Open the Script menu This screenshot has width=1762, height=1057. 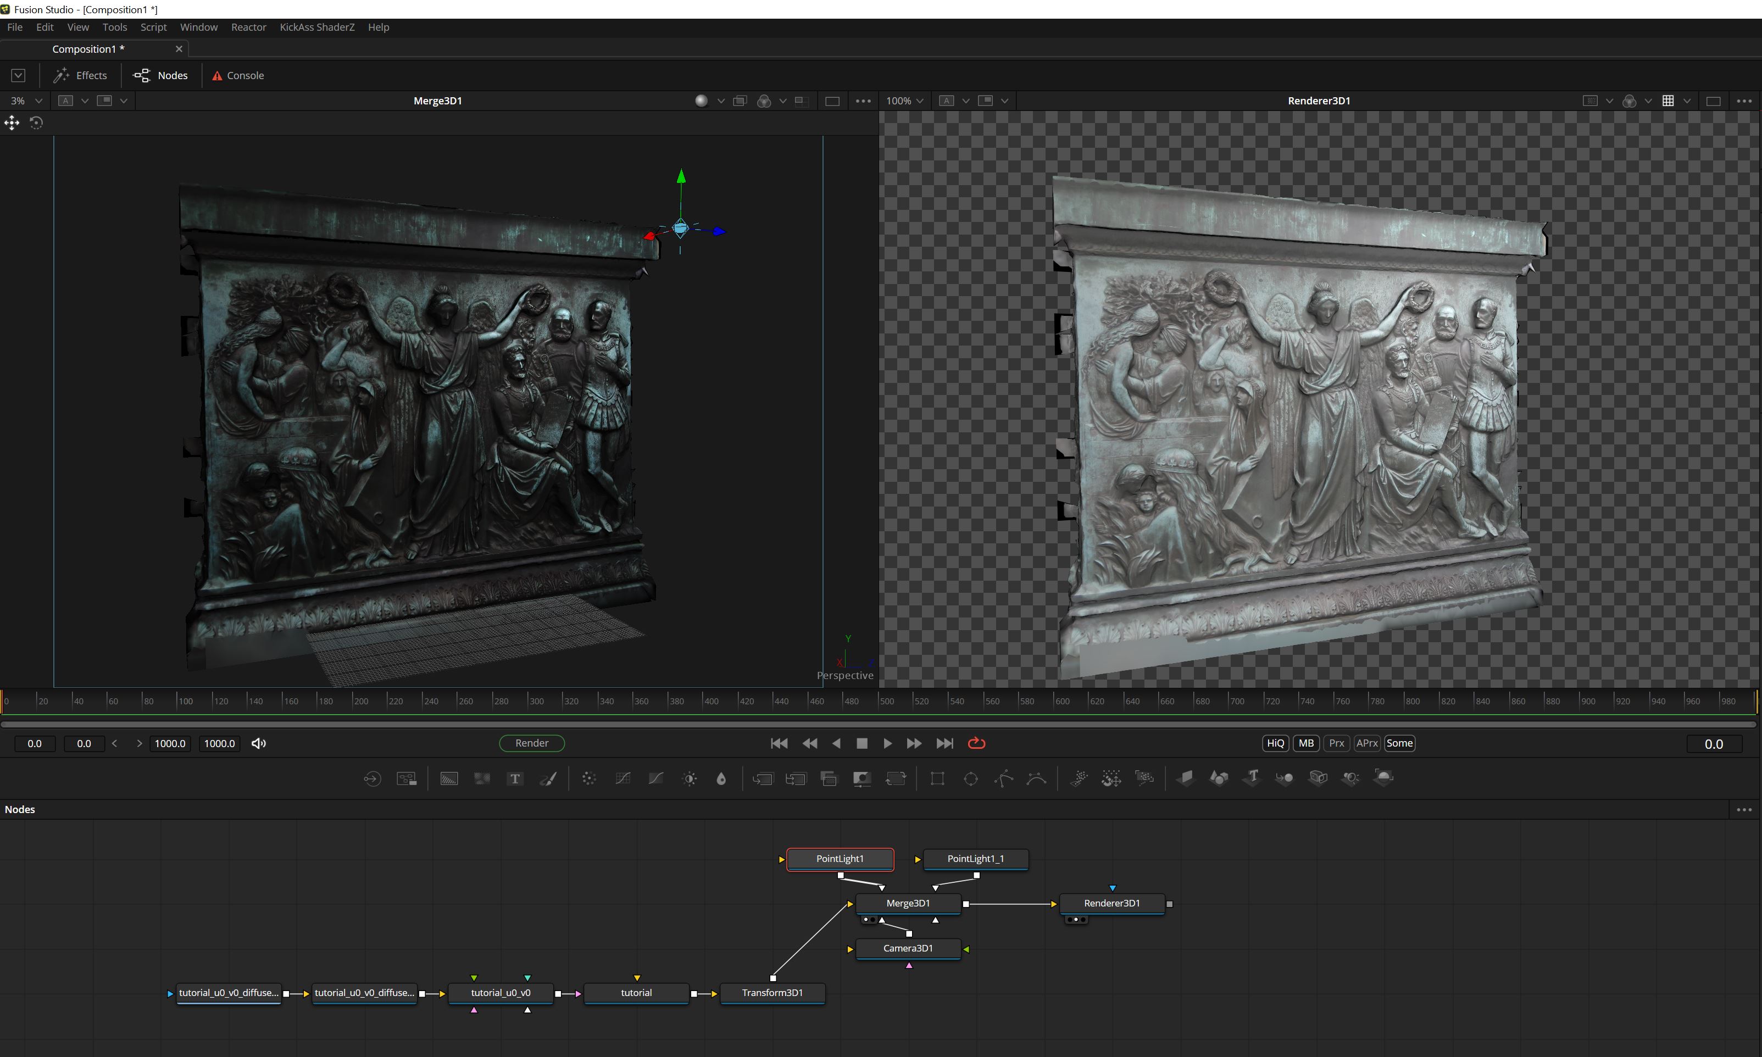tap(153, 27)
